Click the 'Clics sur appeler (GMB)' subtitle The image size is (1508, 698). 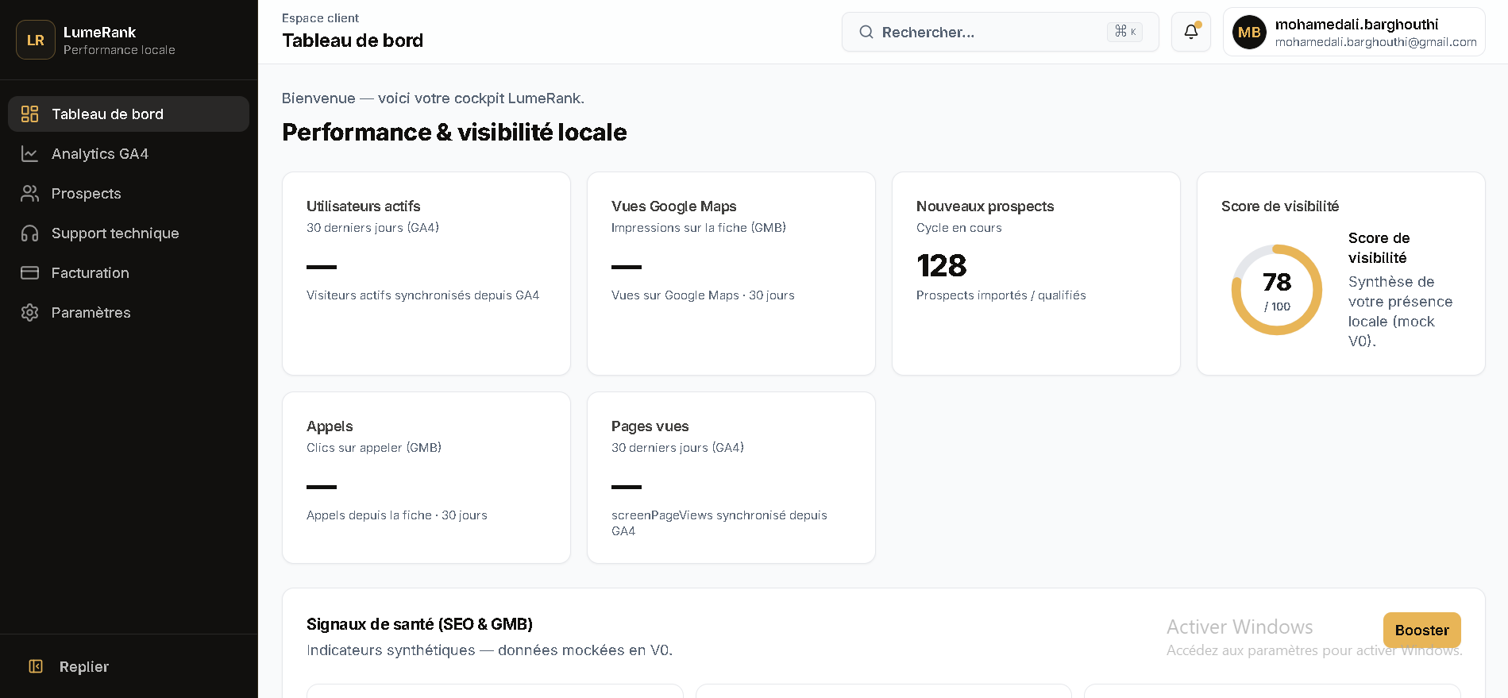(x=374, y=448)
